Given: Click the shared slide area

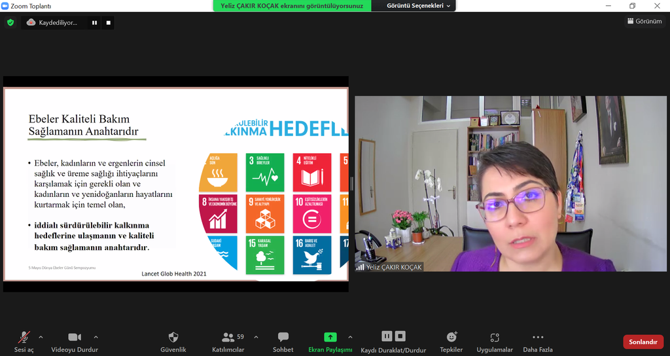Looking at the screenshot, I should [175, 184].
